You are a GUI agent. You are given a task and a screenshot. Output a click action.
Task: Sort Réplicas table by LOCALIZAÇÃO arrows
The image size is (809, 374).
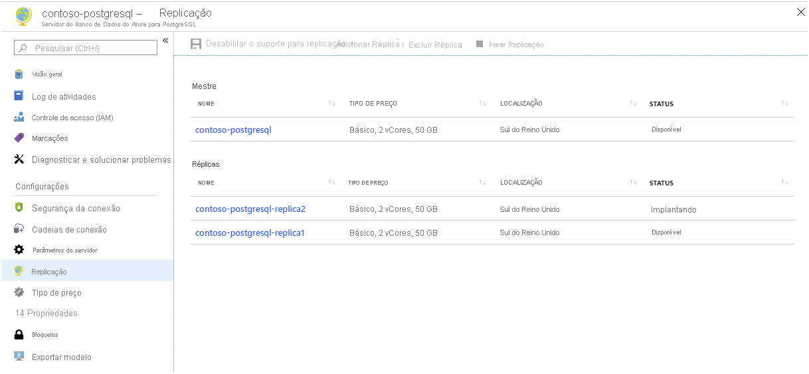point(634,183)
